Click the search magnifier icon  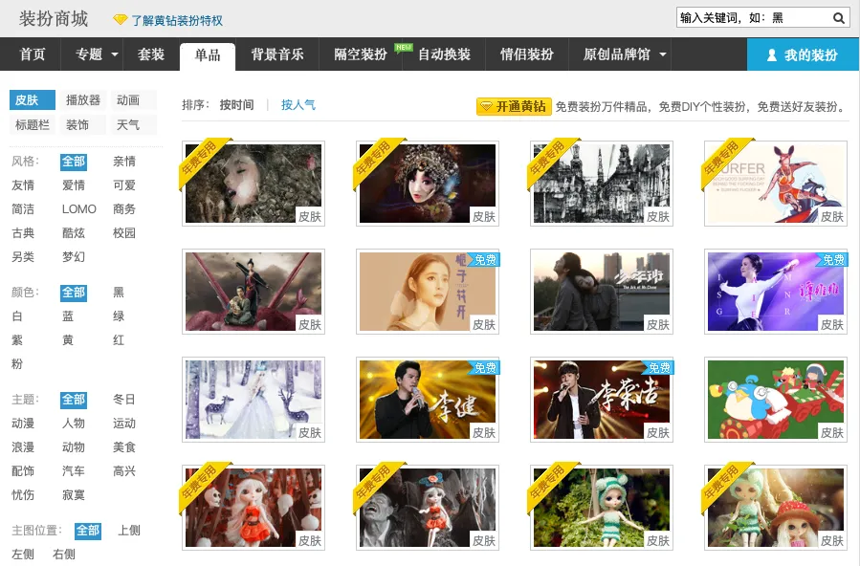pyautogui.click(x=839, y=18)
